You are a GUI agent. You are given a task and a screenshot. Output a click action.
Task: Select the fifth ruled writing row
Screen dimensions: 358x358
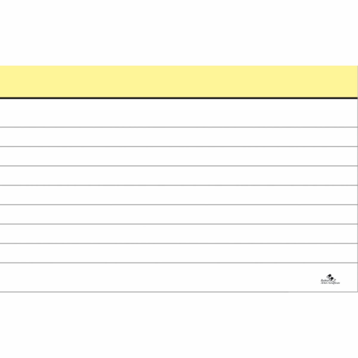click(x=179, y=195)
